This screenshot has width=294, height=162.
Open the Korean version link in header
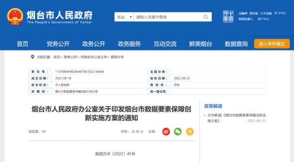pyautogui.click(x=280, y=13)
